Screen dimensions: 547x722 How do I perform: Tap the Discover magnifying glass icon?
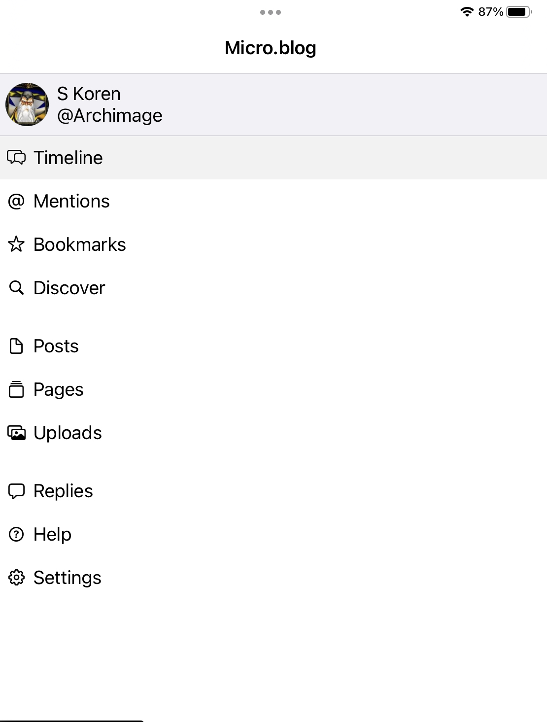pos(16,288)
